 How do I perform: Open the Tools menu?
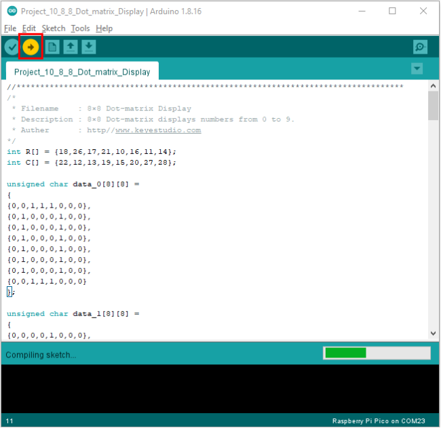[x=80, y=28]
